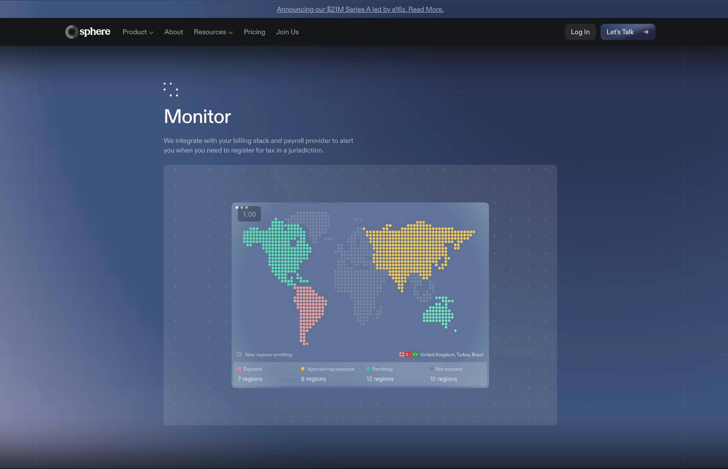Image resolution: width=728 pixels, height=469 pixels.
Task: Expand the Product navigation dropdown
Action: (138, 32)
